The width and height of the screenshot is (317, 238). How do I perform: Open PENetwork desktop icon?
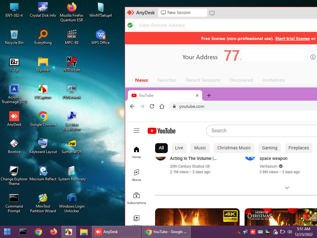tap(72, 92)
